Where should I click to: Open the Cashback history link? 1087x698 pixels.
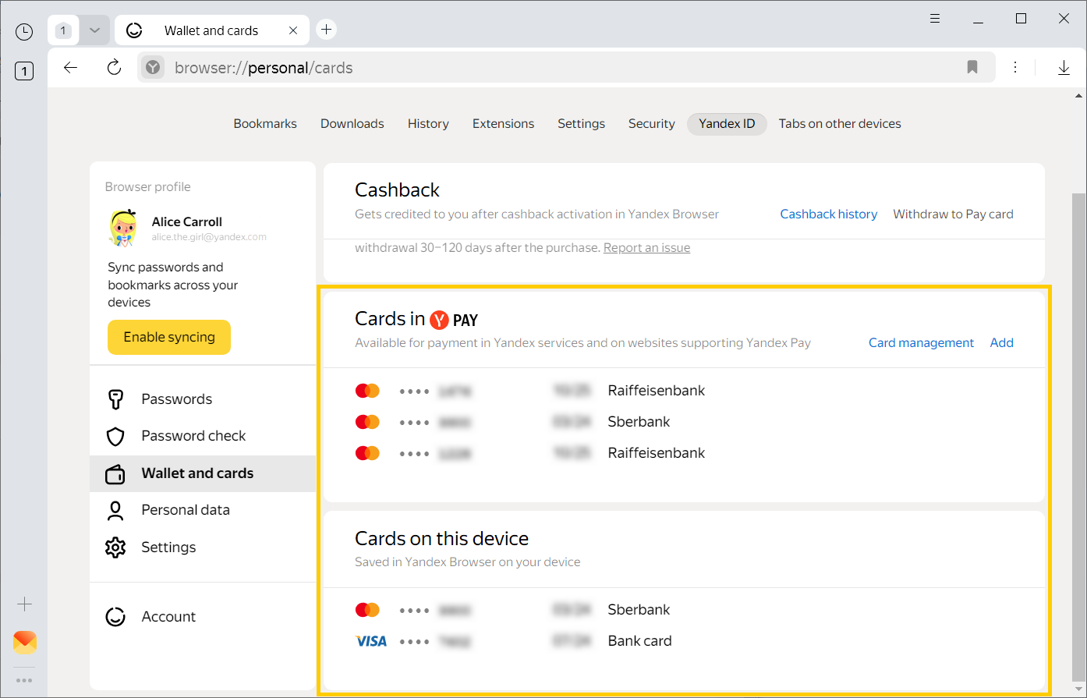[x=828, y=214]
